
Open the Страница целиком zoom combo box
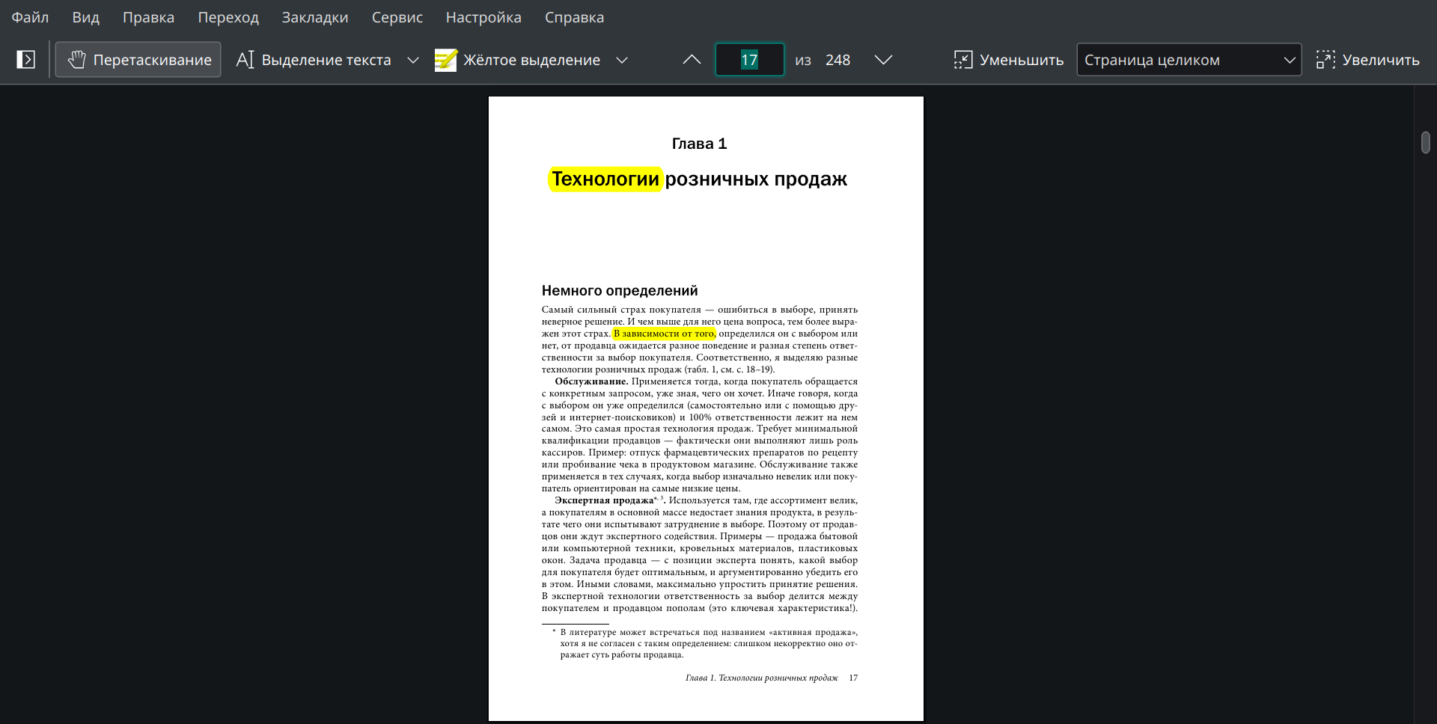(1189, 60)
